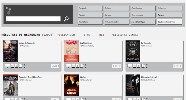
Task: Open the Collection filter dropdown
Action: (x=170, y=8)
